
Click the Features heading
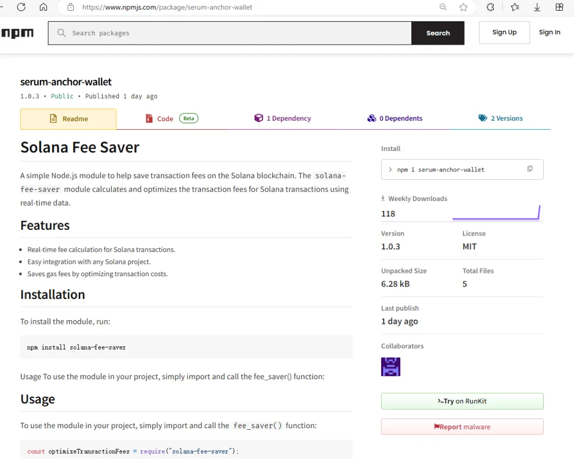pos(45,226)
